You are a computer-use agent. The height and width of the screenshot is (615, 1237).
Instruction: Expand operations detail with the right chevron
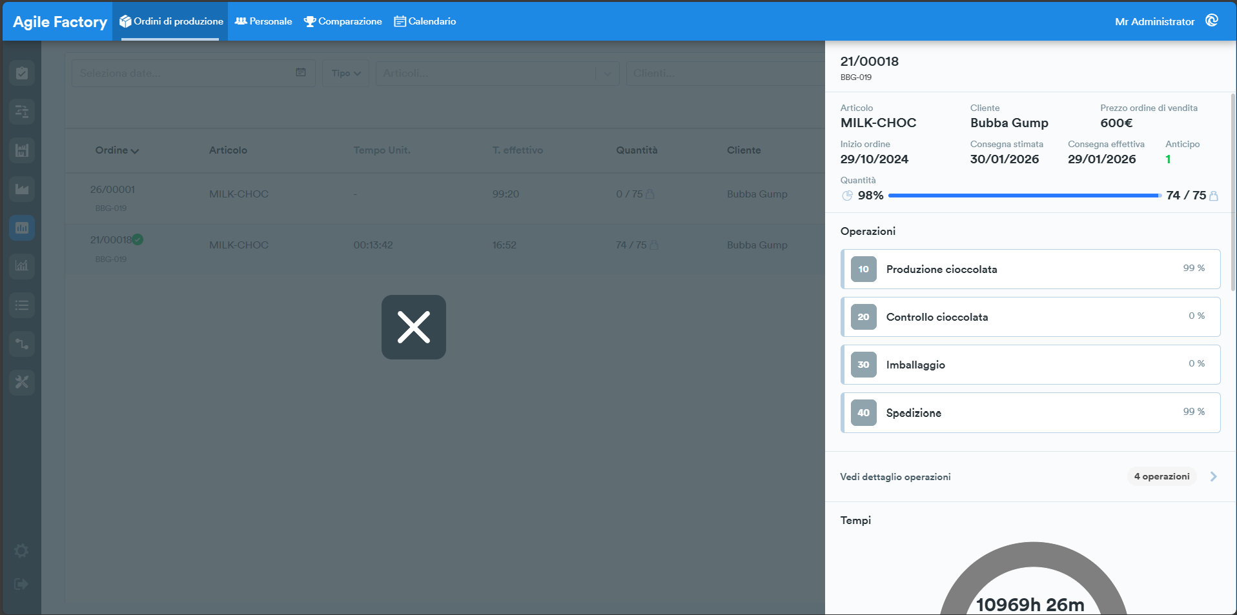pos(1214,476)
